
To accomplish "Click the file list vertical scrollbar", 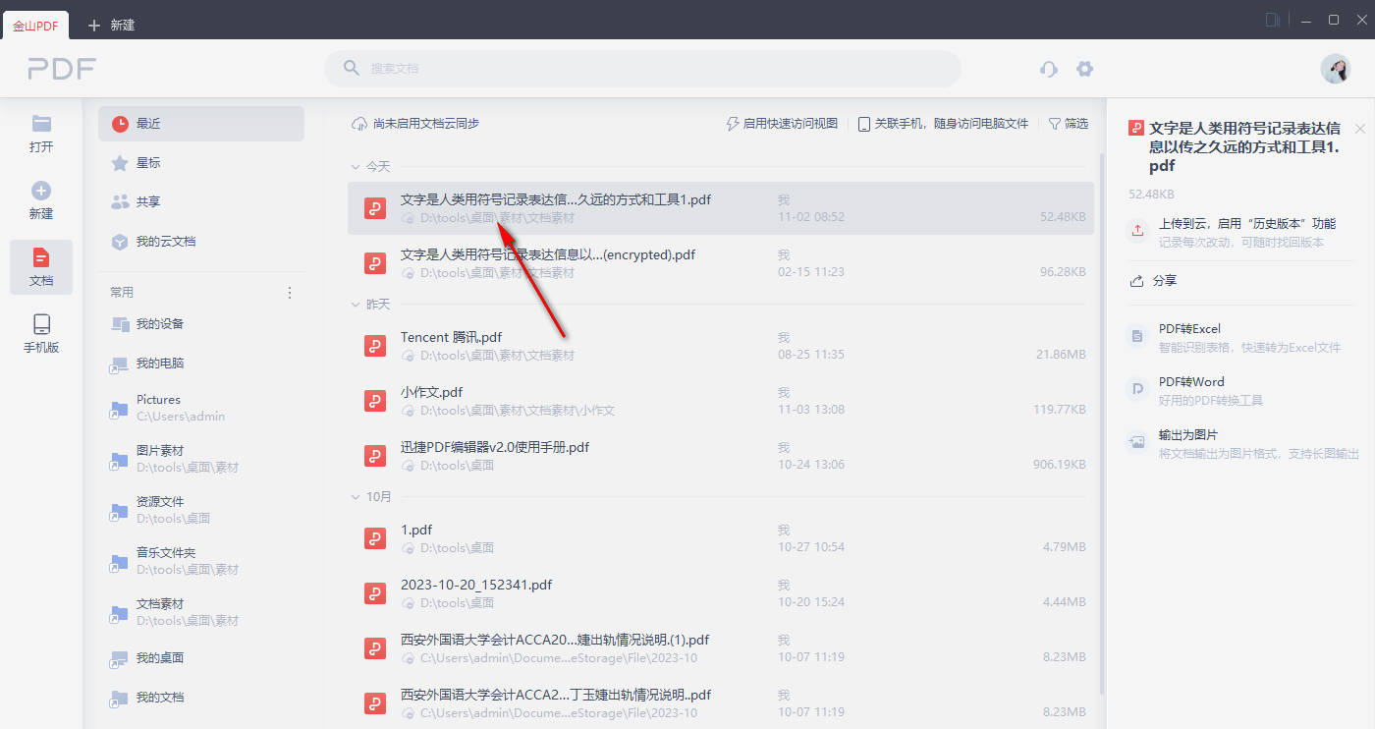I will click(1100, 422).
